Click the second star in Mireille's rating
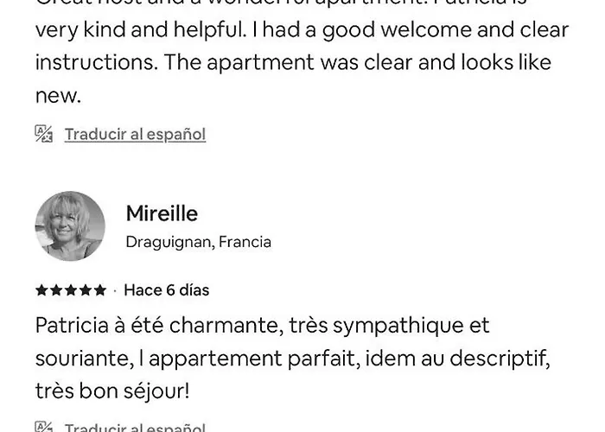Viewport: 605px width, 432px height. point(56,290)
